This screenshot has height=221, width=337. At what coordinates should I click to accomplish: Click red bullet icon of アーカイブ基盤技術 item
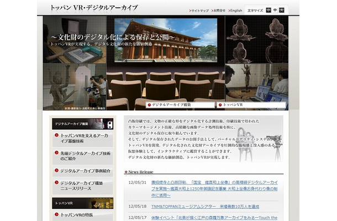[56, 135]
